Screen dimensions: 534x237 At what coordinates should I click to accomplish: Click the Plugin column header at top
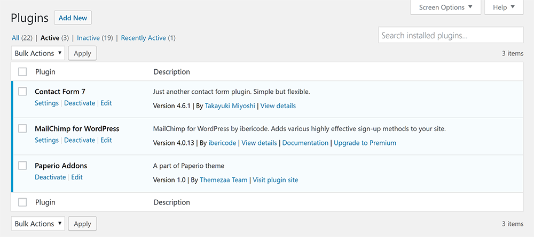click(x=45, y=72)
